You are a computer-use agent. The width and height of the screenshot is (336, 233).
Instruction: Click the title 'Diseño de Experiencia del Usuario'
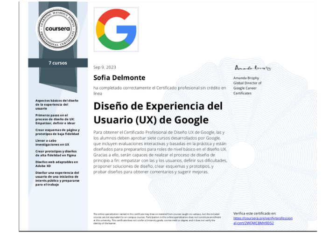tap(158, 113)
